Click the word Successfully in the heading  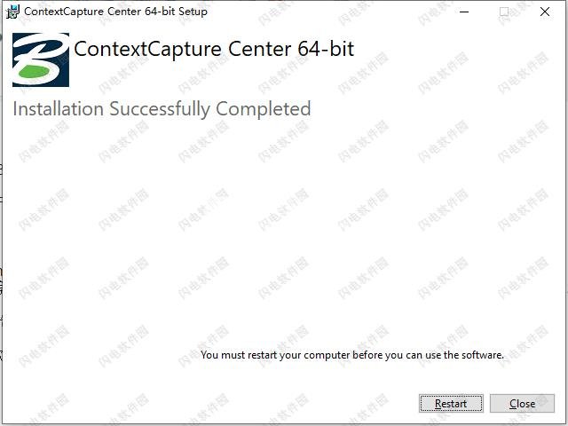[x=160, y=109]
